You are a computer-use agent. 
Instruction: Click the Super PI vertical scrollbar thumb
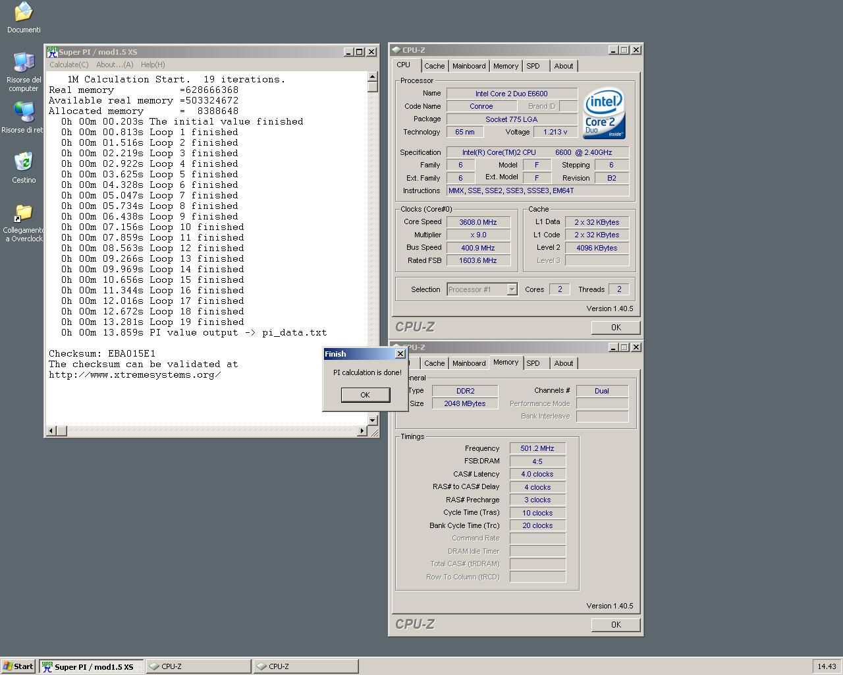point(373,87)
